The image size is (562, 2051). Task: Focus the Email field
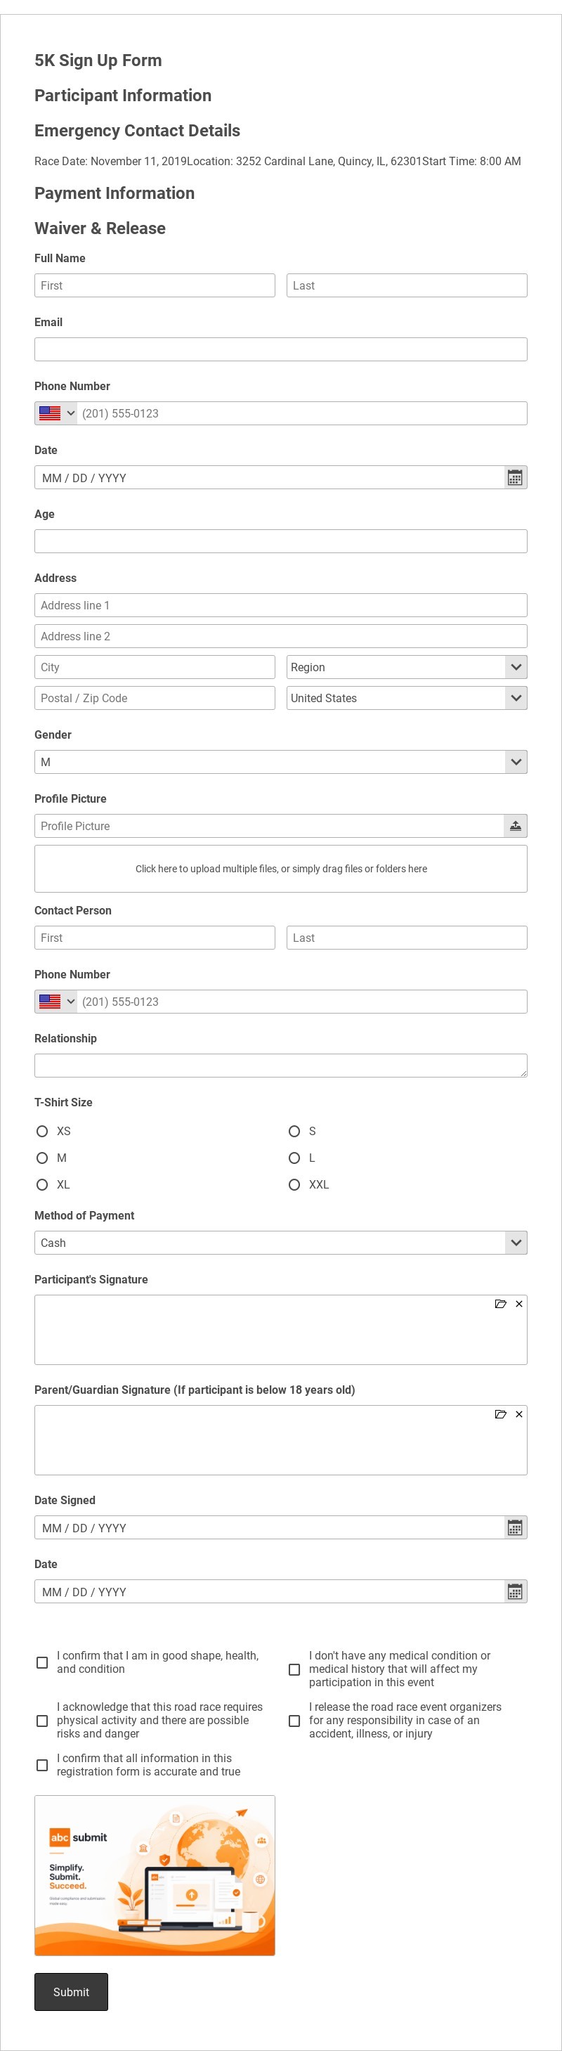(281, 349)
